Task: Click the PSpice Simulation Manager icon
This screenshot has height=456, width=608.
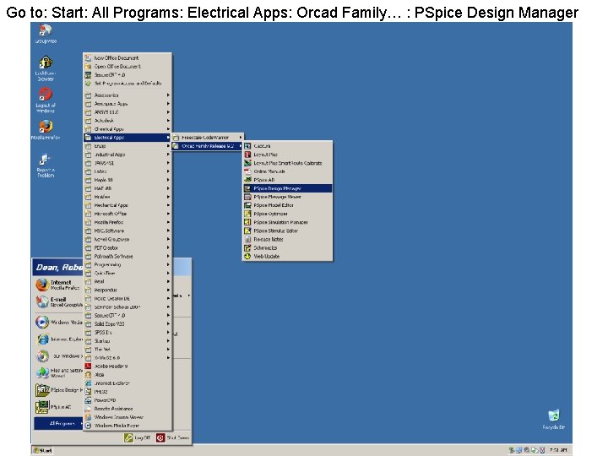Action: (247, 222)
